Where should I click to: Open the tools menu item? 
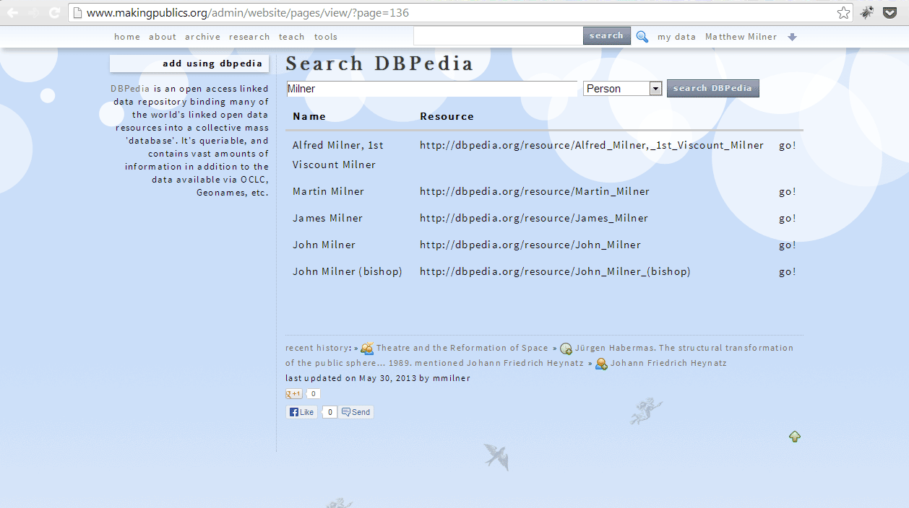tap(326, 37)
